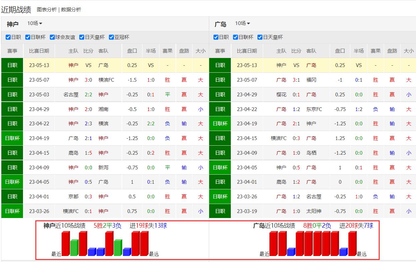This screenshot has height=262, width=416.
Task: Select the 太阳神 team link on 23-03-19
Action: click(x=314, y=211)
